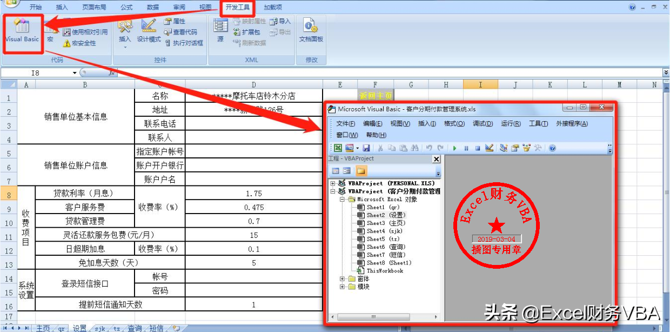
Task: Toggle Design Mode (设计模式) in ribbon
Action: [x=149, y=31]
